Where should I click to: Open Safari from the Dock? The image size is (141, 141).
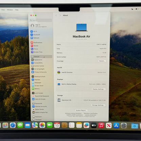pyautogui.click(x=13, y=125)
